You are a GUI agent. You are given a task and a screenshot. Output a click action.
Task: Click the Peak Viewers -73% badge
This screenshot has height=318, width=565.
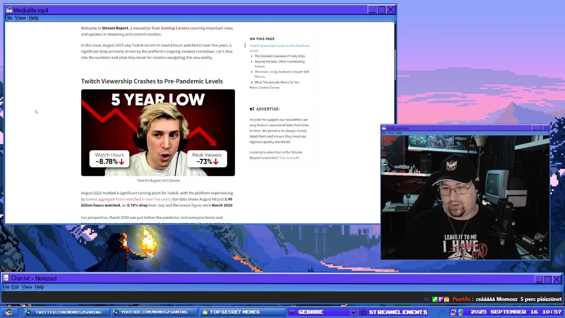pos(207,159)
